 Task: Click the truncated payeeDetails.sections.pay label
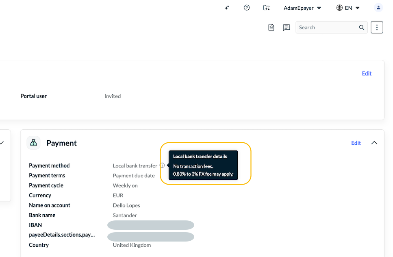coord(62,235)
